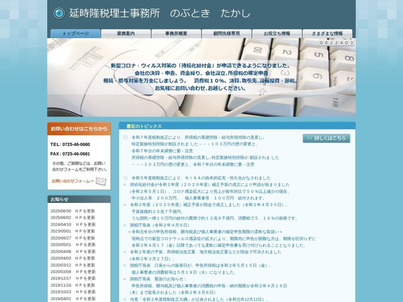
Task: Select the お役立ち情報 tab
Action: click(x=277, y=34)
